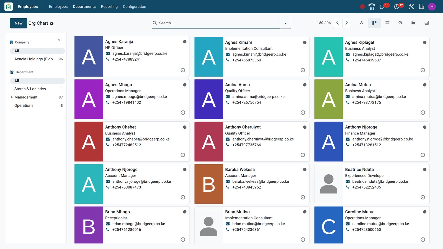
Task: Go to the previous page of employees
Action: 338,23
